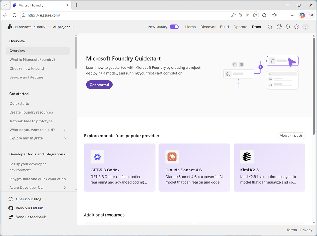Open the GPT-5.3 Codex card title
Image resolution: width=317 pixels, height=236 pixels.
point(105,170)
